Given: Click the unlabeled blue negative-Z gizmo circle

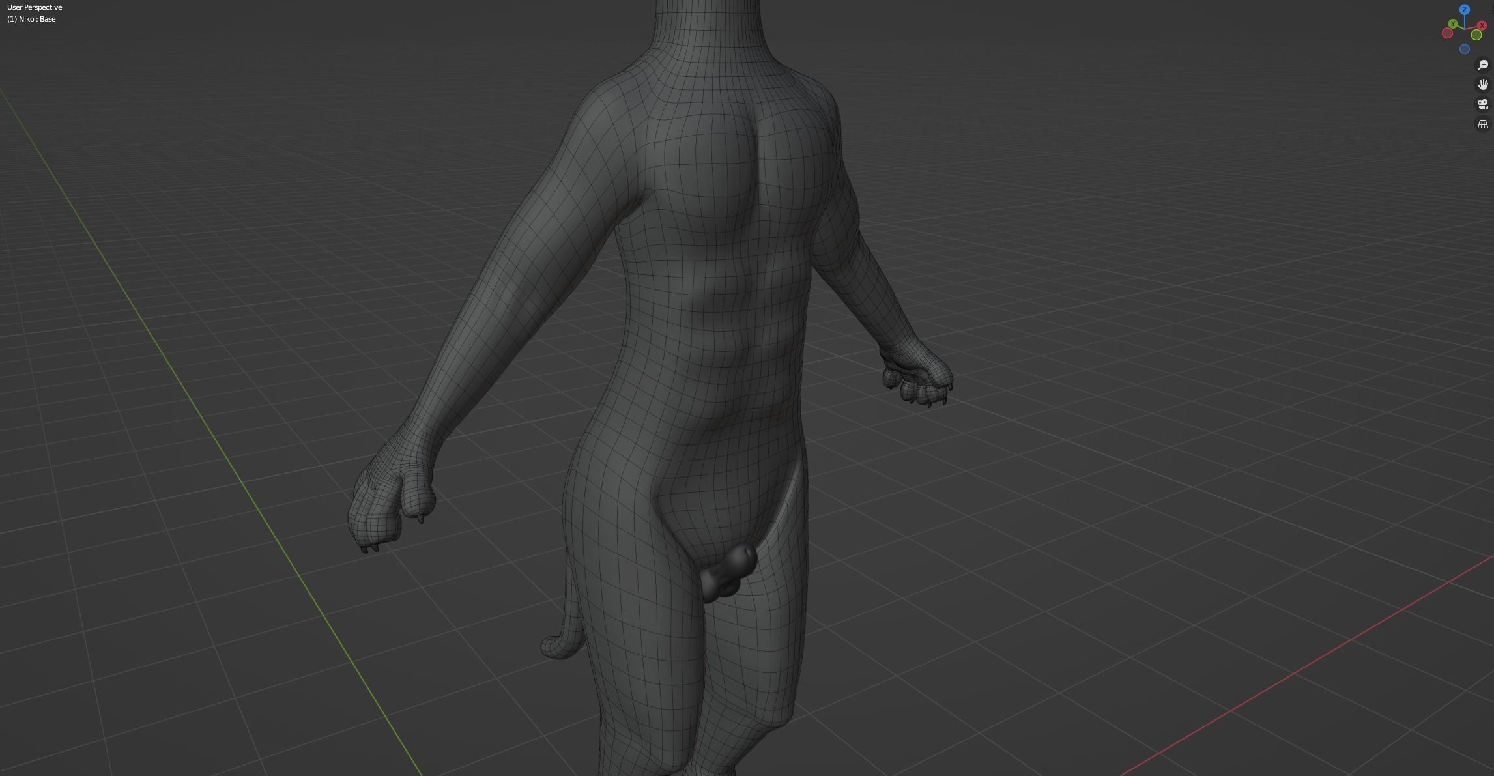Looking at the screenshot, I should click(x=1465, y=49).
